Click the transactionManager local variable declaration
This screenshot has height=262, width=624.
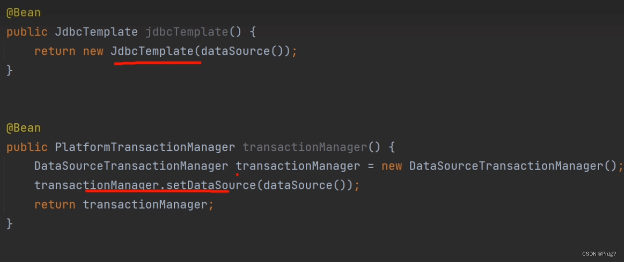click(297, 166)
